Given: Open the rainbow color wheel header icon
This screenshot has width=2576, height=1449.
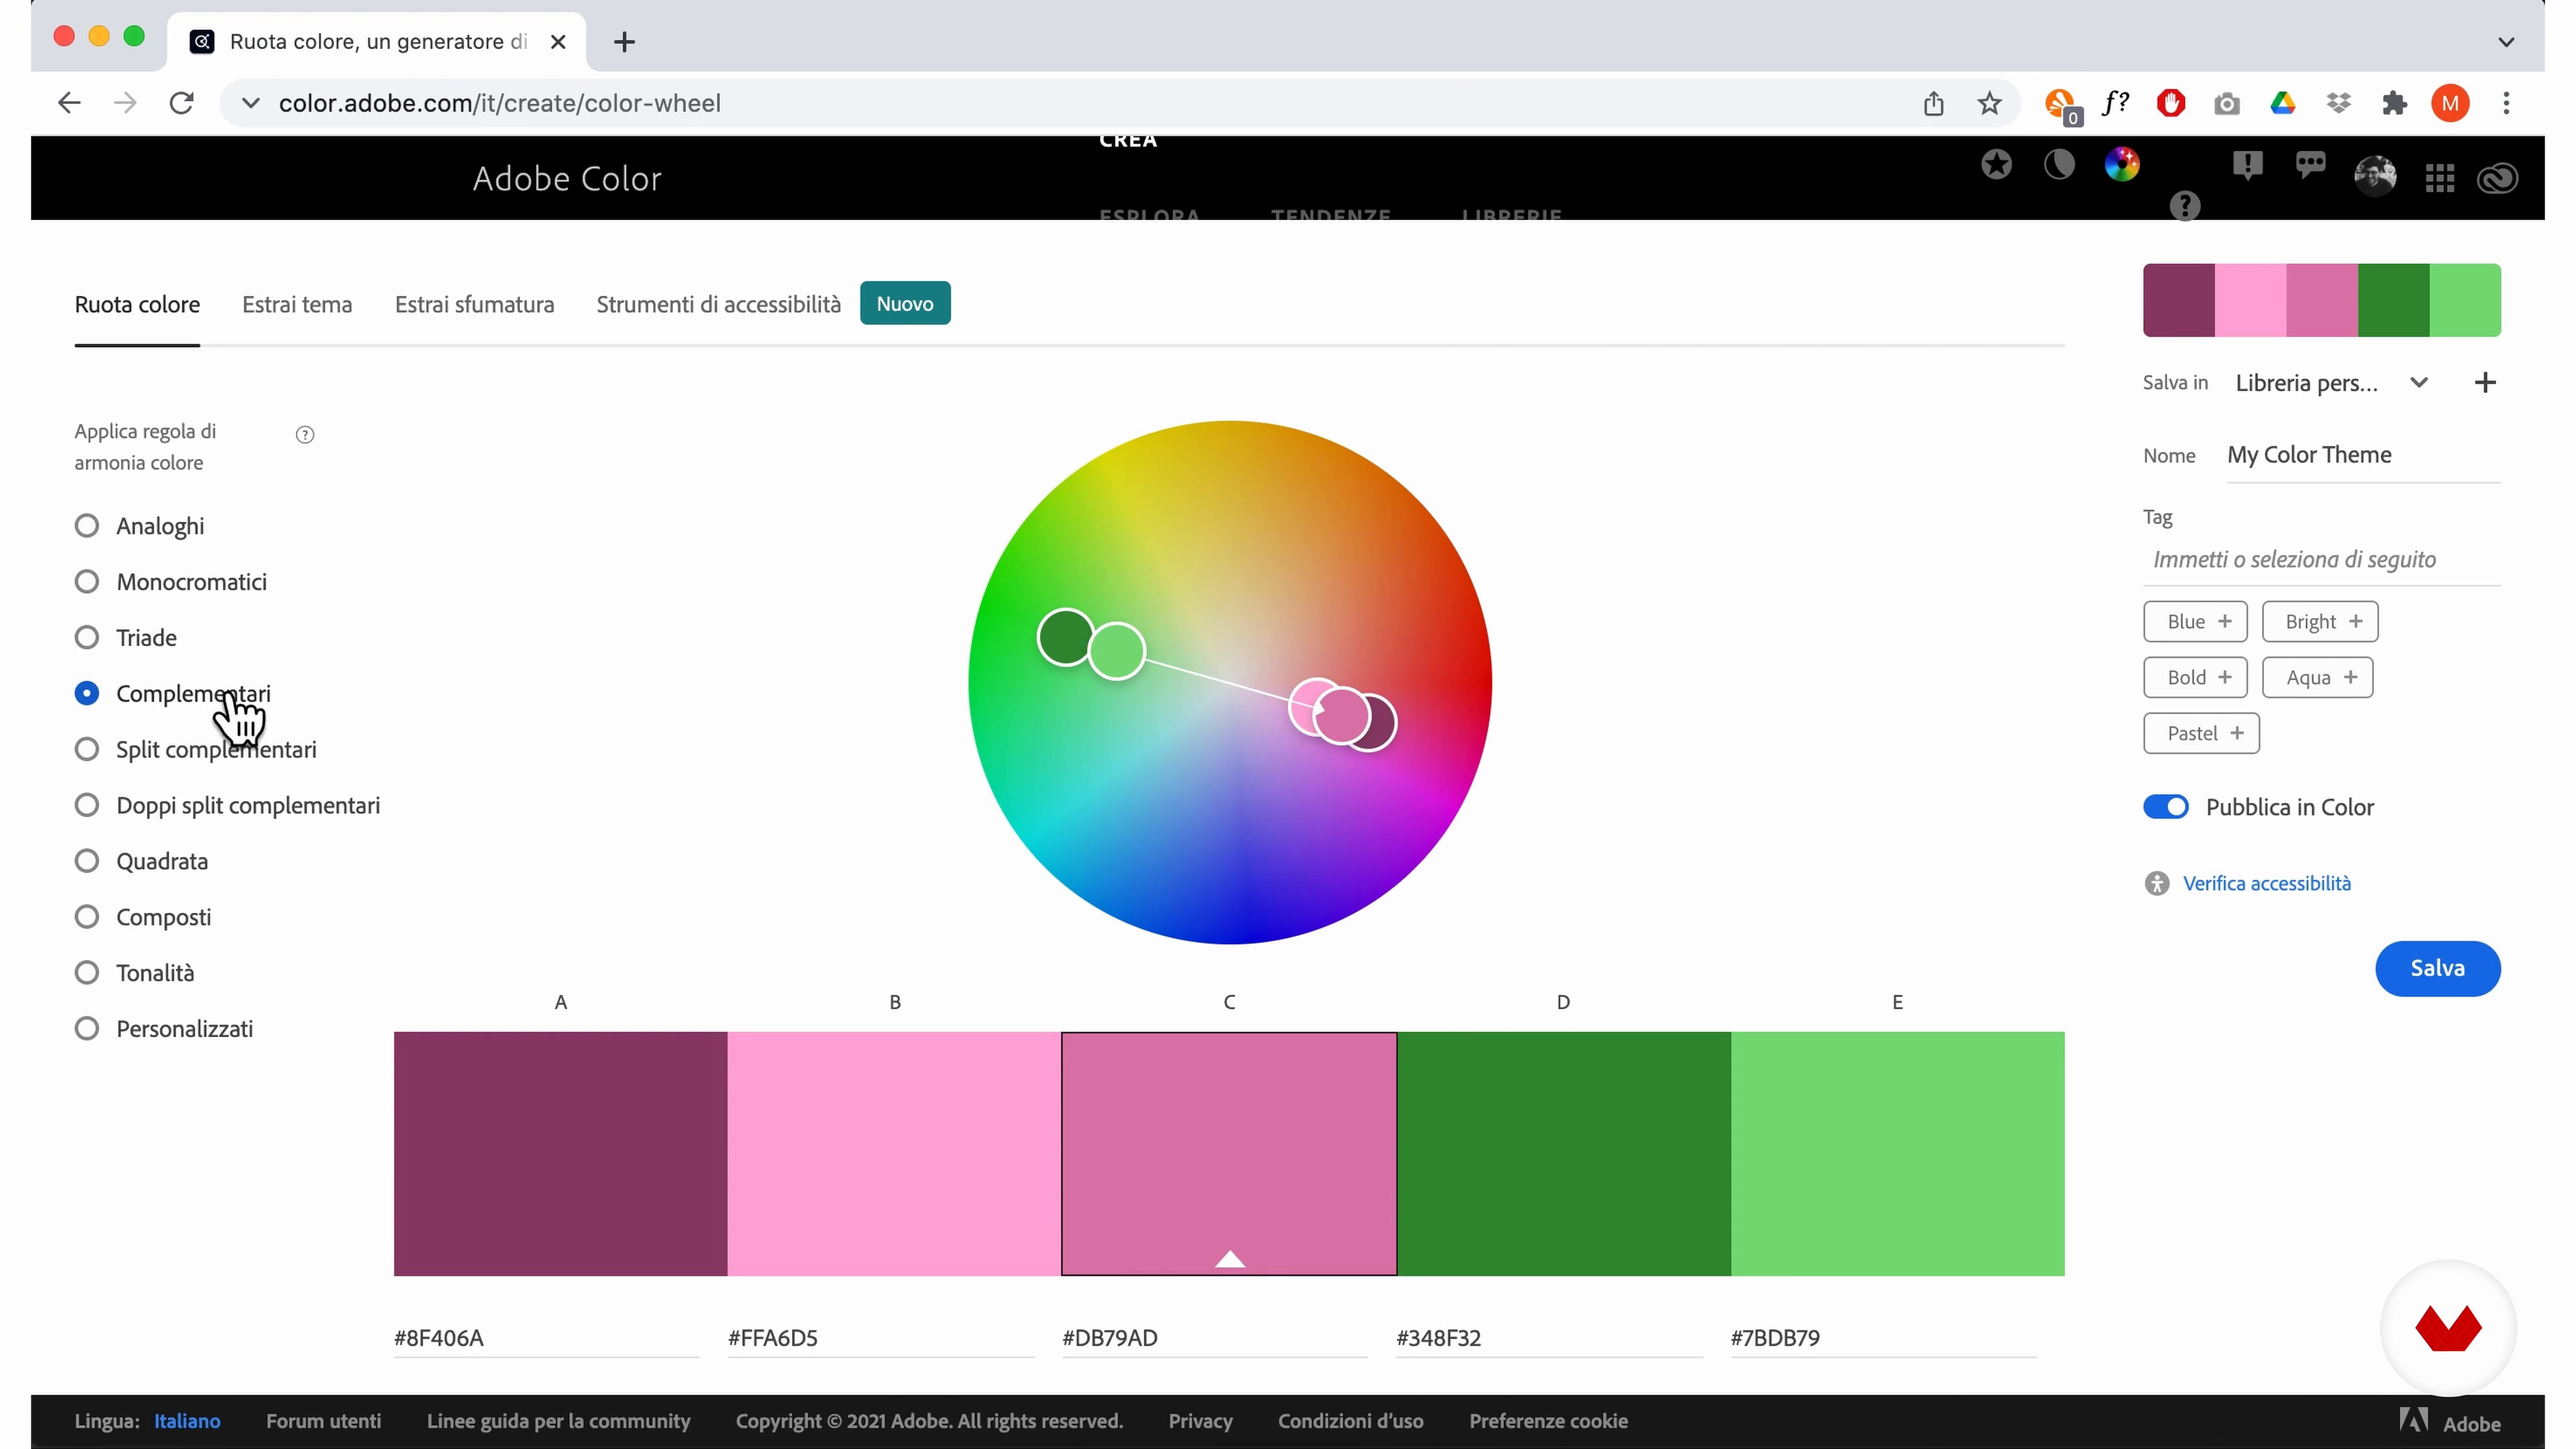Looking at the screenshot, I should pos(2122,164).
